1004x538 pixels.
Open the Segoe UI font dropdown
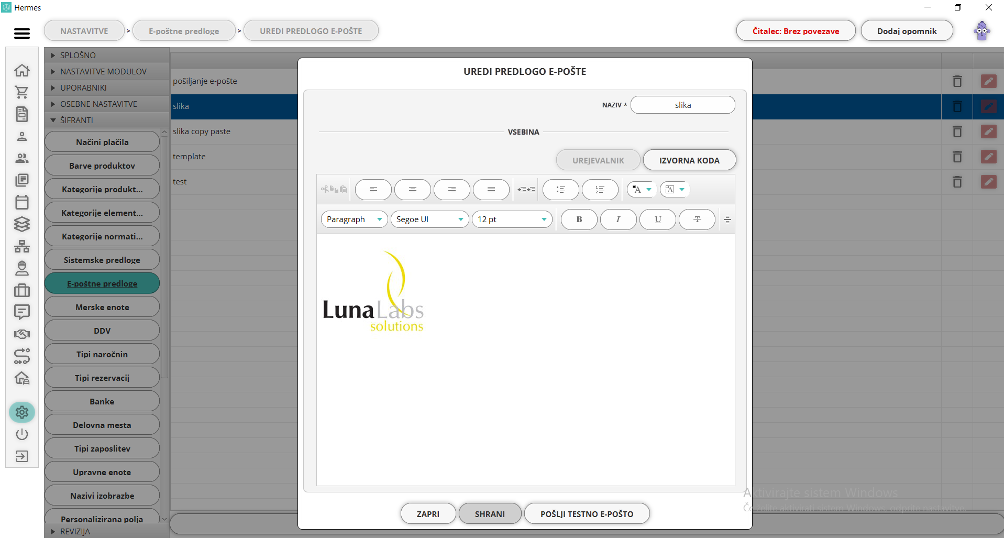point(430,219)
